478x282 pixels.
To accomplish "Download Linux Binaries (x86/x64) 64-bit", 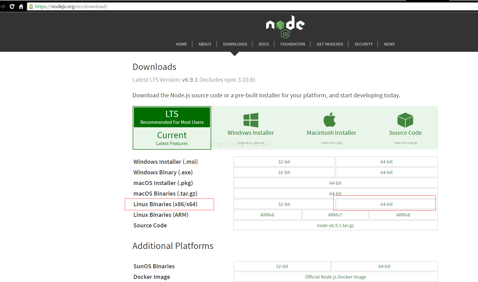I will tap(387, 204).
